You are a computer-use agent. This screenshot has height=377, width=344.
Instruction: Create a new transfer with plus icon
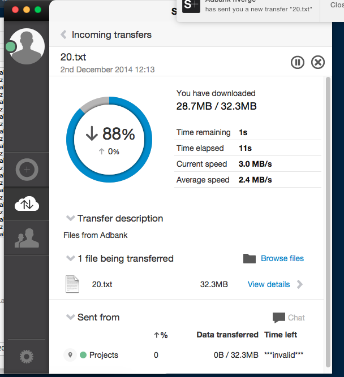pyautogui.click(x=27, y=170)
